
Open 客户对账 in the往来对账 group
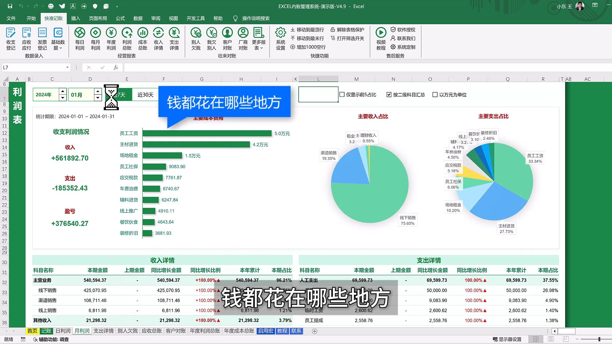pos(227,38)
